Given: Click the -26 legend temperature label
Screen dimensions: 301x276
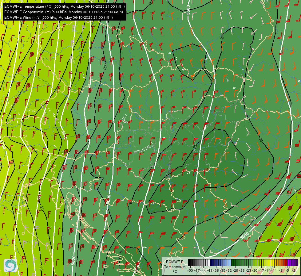Looking at the screenshot, I should tap(242, 270).
